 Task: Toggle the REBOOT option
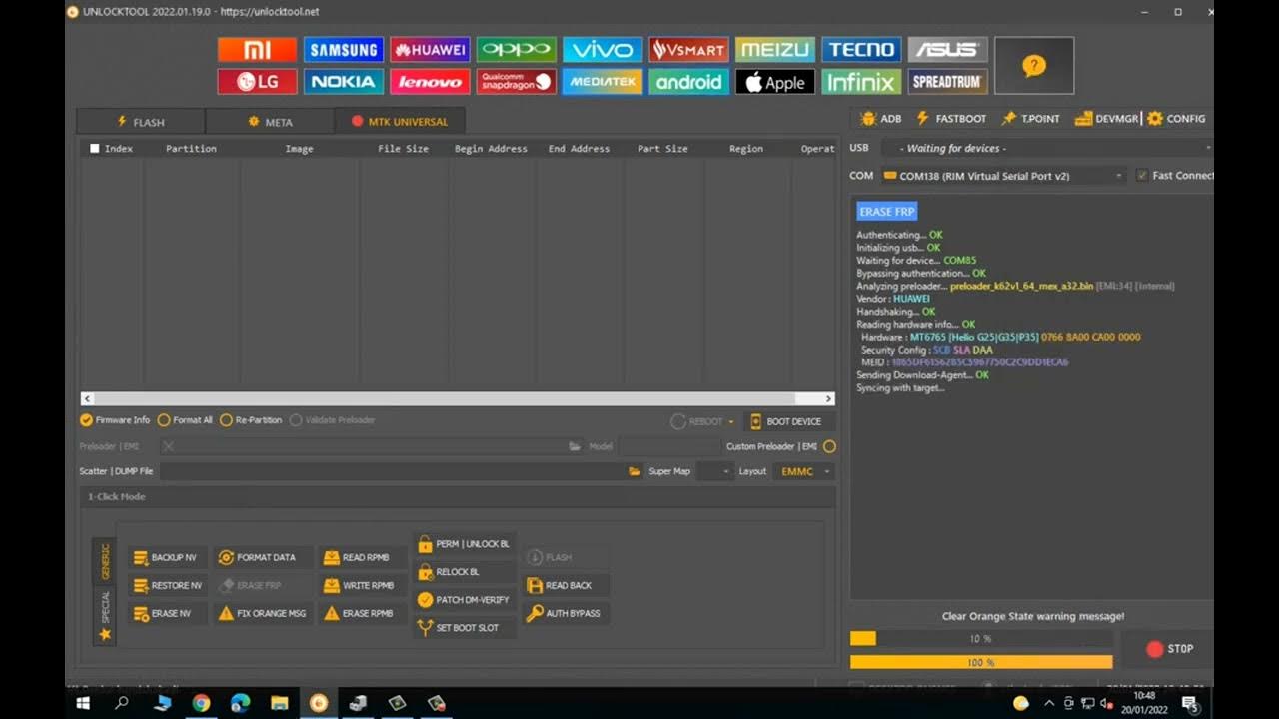(696, 421)
